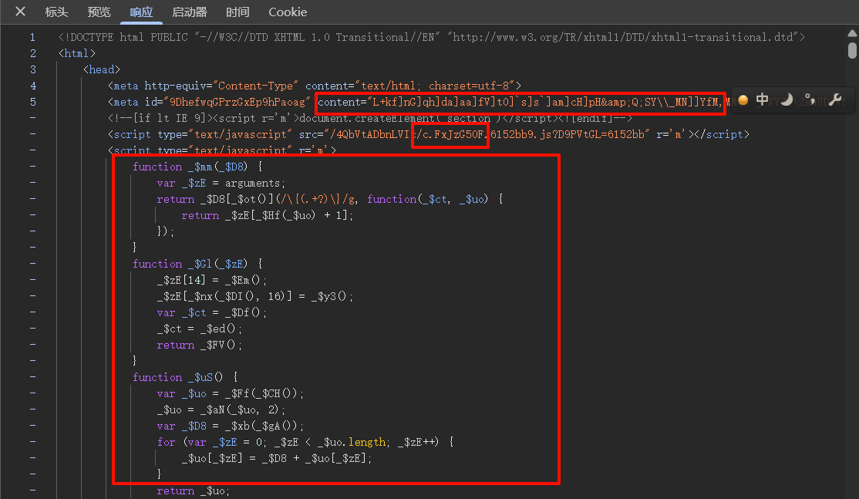The image size is (859, 499).
Task: Click the script src 6152bb9.js line
Action: [x=429, y=134]
